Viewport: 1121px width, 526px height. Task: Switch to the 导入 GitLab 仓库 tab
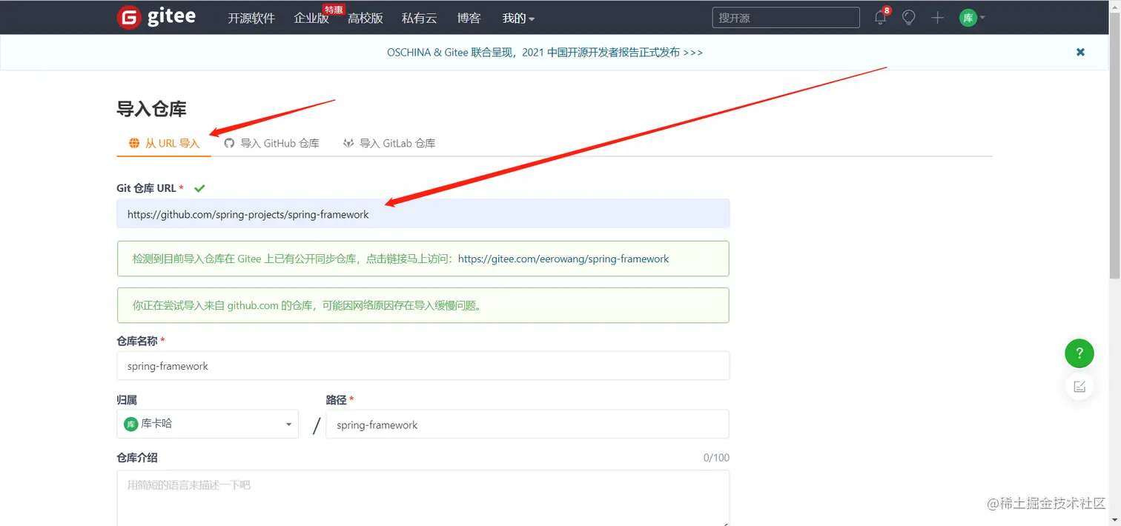[388, 143]
